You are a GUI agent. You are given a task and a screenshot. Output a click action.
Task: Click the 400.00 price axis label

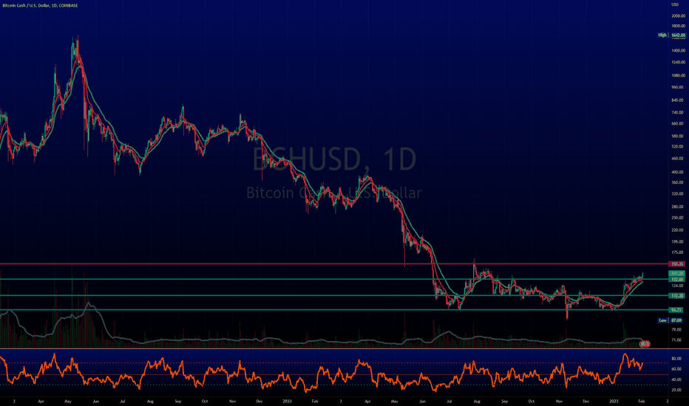point(678,172)
